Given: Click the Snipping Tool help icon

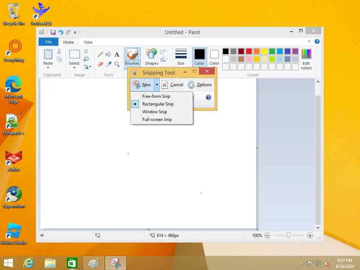Looking at the screenshot, I should coord(208,97).
